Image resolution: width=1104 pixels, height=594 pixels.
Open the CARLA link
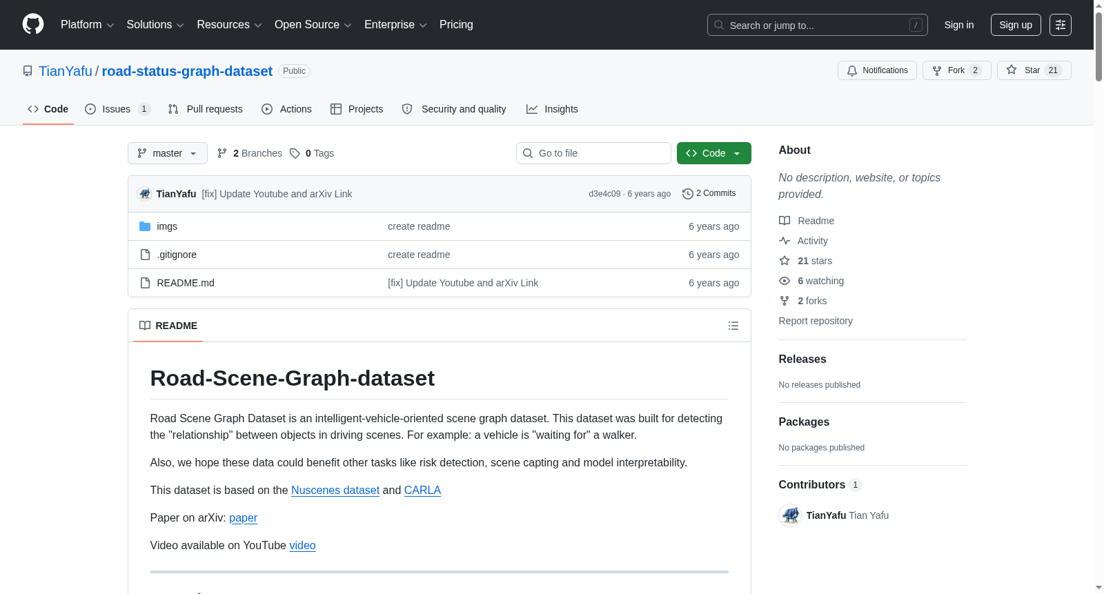(x=422, y=490)
